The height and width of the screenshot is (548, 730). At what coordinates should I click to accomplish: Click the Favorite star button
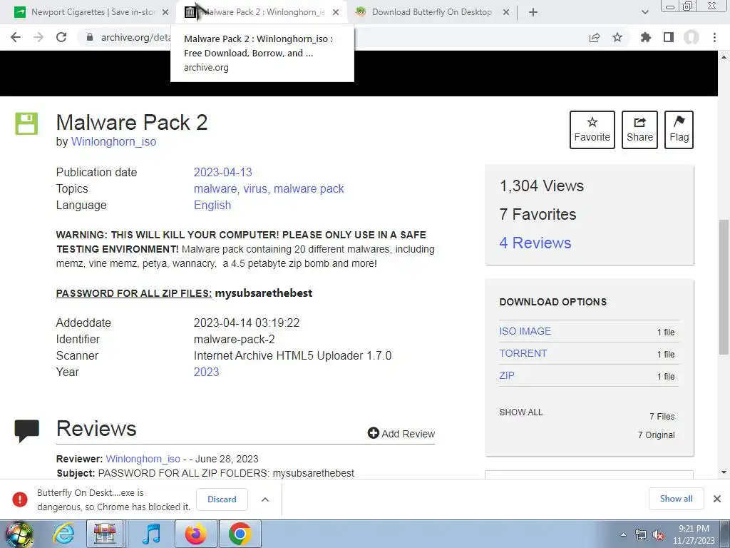point(592,130)
